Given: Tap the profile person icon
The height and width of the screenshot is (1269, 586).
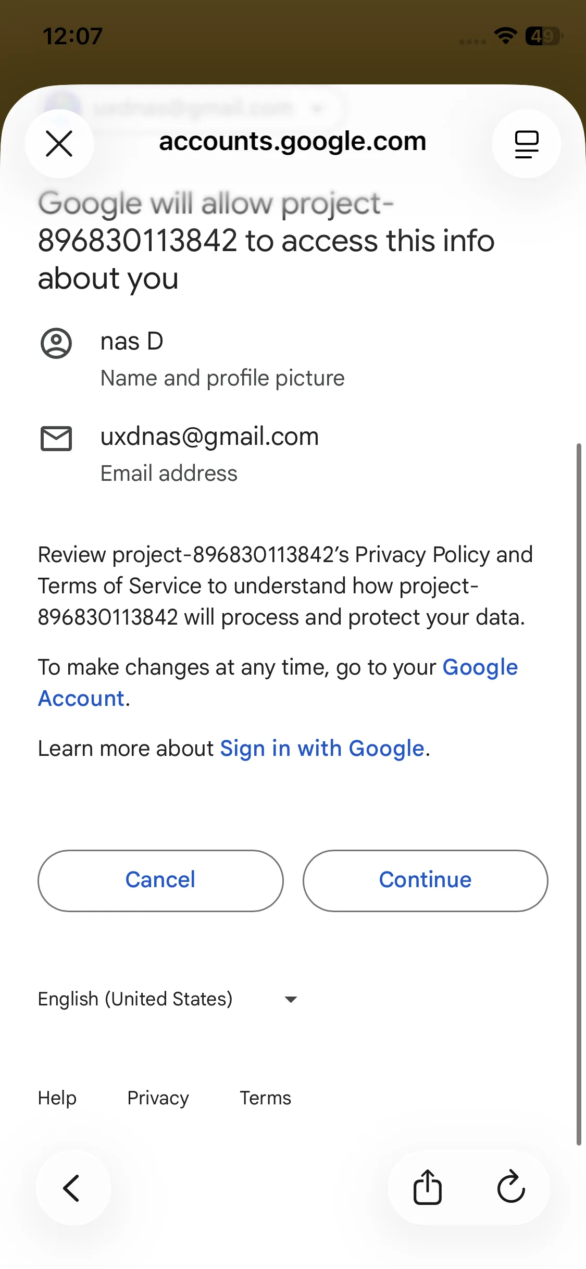Looking at the screenshot, I should point(56,343).
